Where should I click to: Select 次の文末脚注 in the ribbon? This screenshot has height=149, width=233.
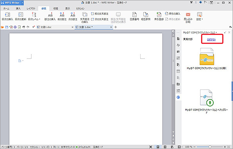pos(100,19)
